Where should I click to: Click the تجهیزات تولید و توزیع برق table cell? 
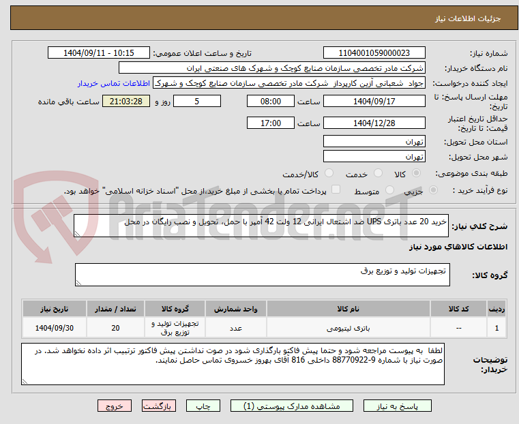pyautogui.click(x=175, y=328)
